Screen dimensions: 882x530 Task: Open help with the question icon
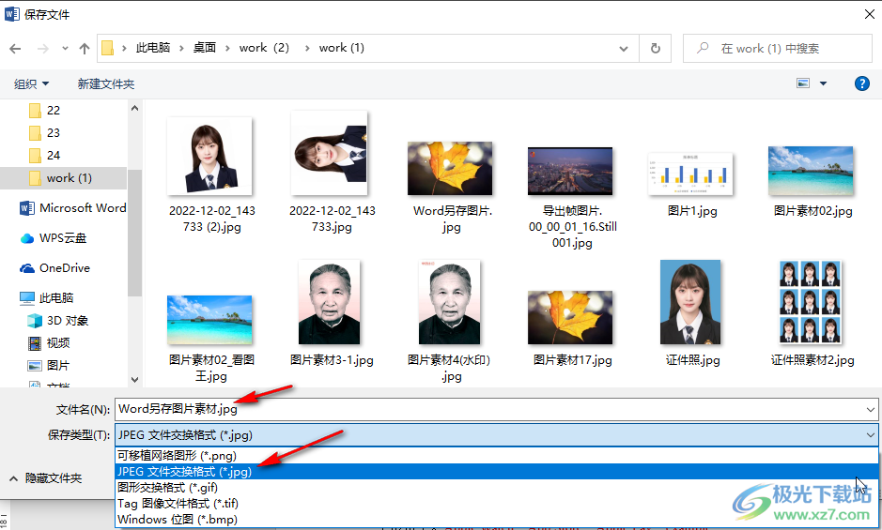click(861, 83)
